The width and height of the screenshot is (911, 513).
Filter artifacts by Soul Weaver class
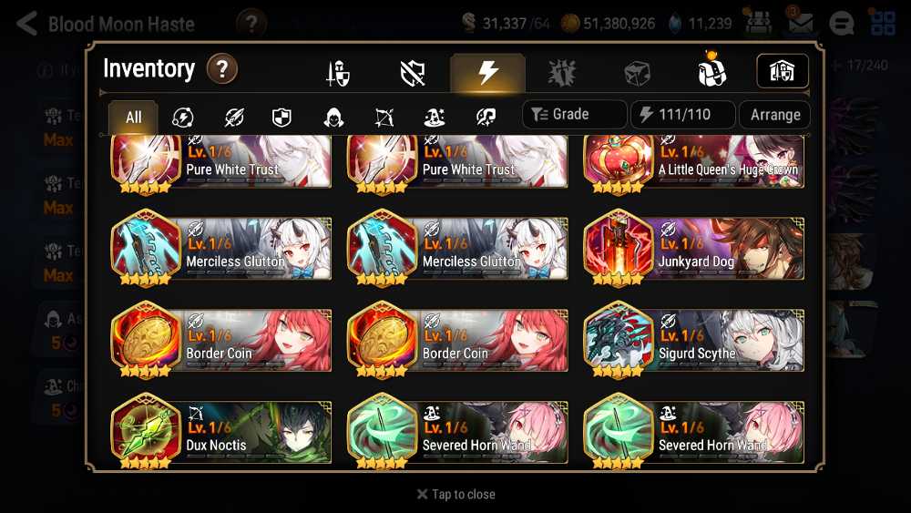[486, 118]
